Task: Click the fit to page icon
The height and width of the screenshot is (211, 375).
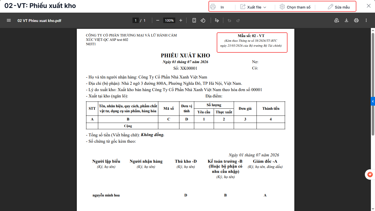Action: pos(194,20)
